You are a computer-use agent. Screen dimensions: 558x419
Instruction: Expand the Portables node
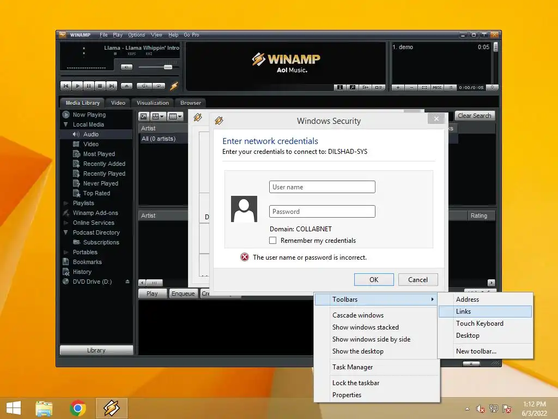[65, 252]
